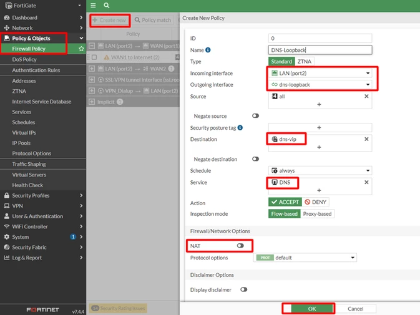Image resolution: width=420 pixels, height=315 pixels.
Task: Open VPN menu
Action: point(43,206)
